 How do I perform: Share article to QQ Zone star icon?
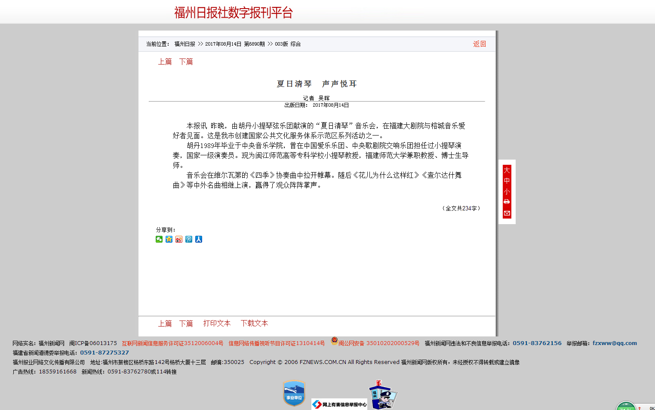pyautogui.click(x=169, y=239)
